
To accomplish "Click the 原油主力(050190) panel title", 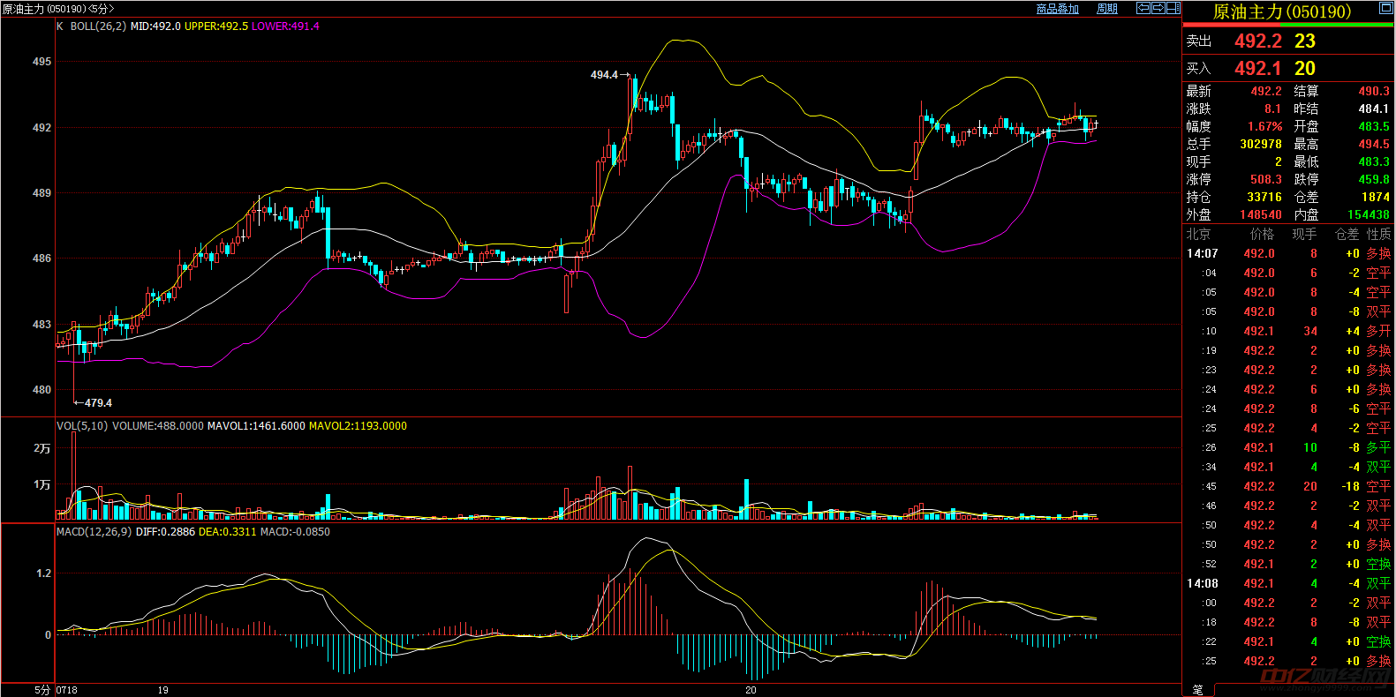I will [1281, 11].
